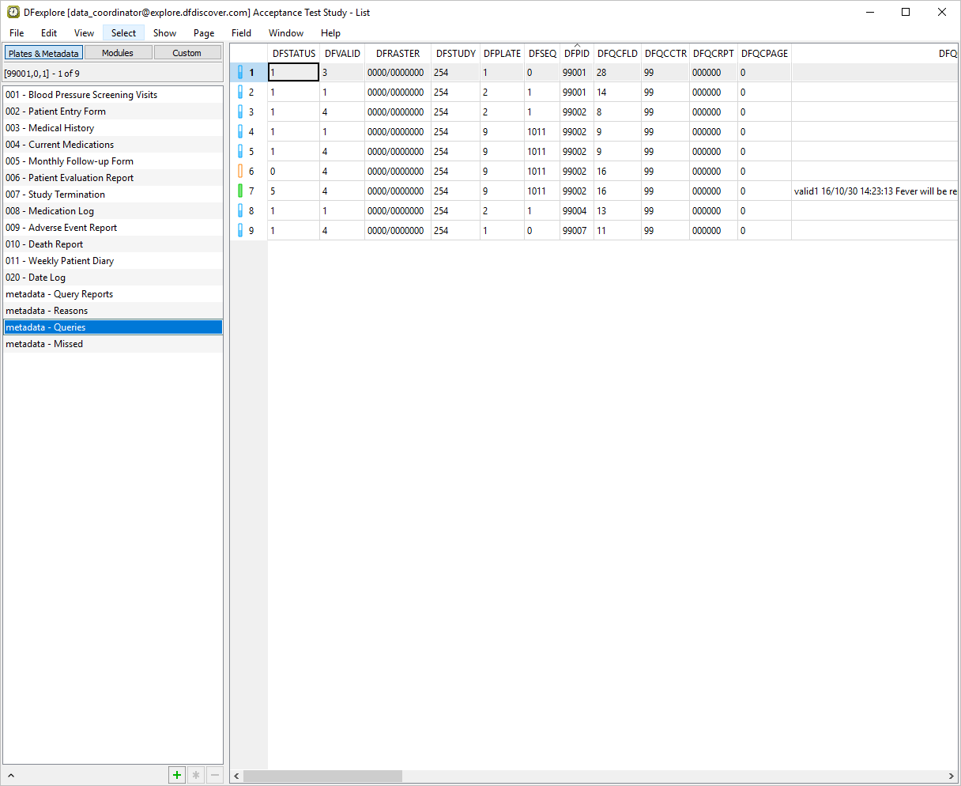
Task: Select metadata - Reasons in the list
Action: 47,311
